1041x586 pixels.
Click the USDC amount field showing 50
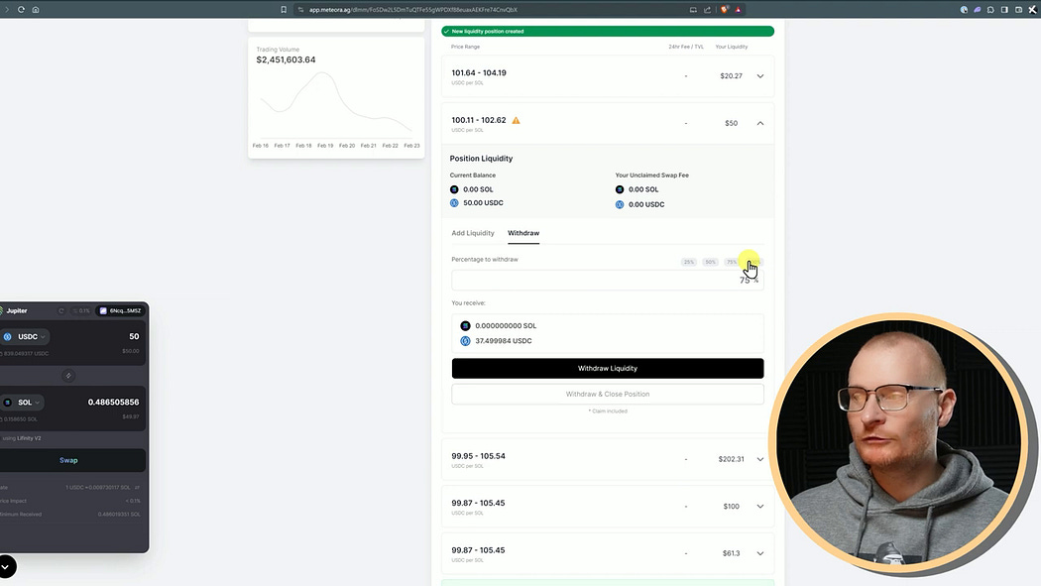(134, 336)
